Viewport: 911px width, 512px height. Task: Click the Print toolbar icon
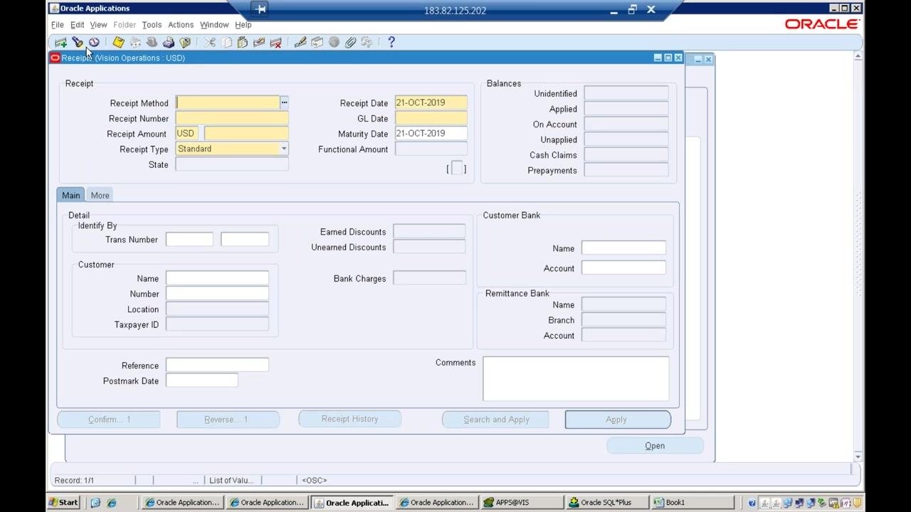pos(169,43)
